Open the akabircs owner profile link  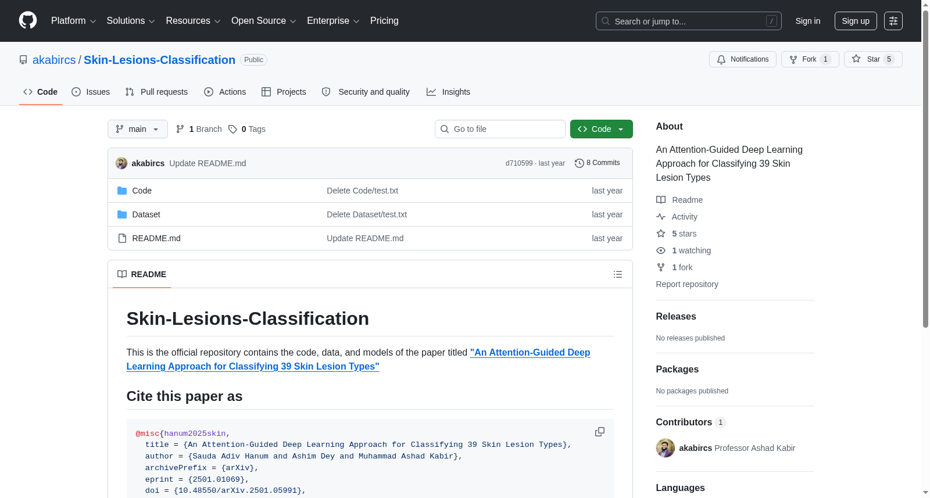coord(54,60)
